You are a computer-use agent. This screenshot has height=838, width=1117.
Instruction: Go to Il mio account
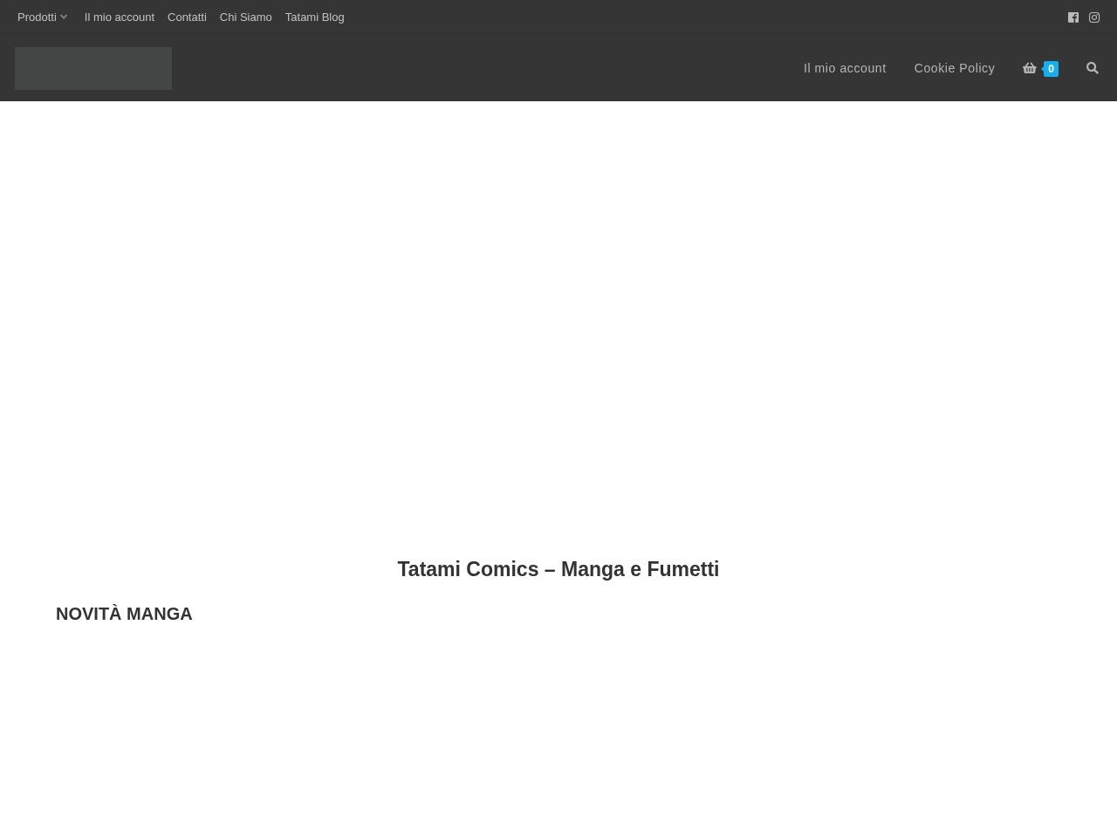point(844,68)
